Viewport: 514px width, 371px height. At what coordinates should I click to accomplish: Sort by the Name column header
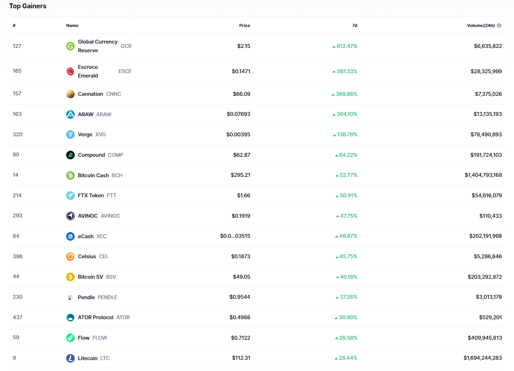pyautogui.click(x=72, y=25)
